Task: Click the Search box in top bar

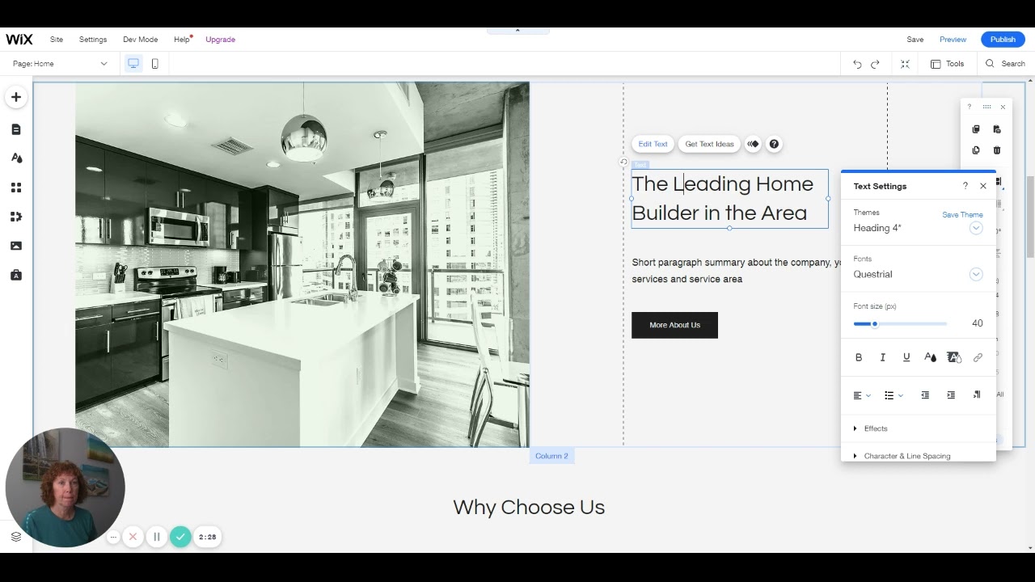Action: 1005,64
